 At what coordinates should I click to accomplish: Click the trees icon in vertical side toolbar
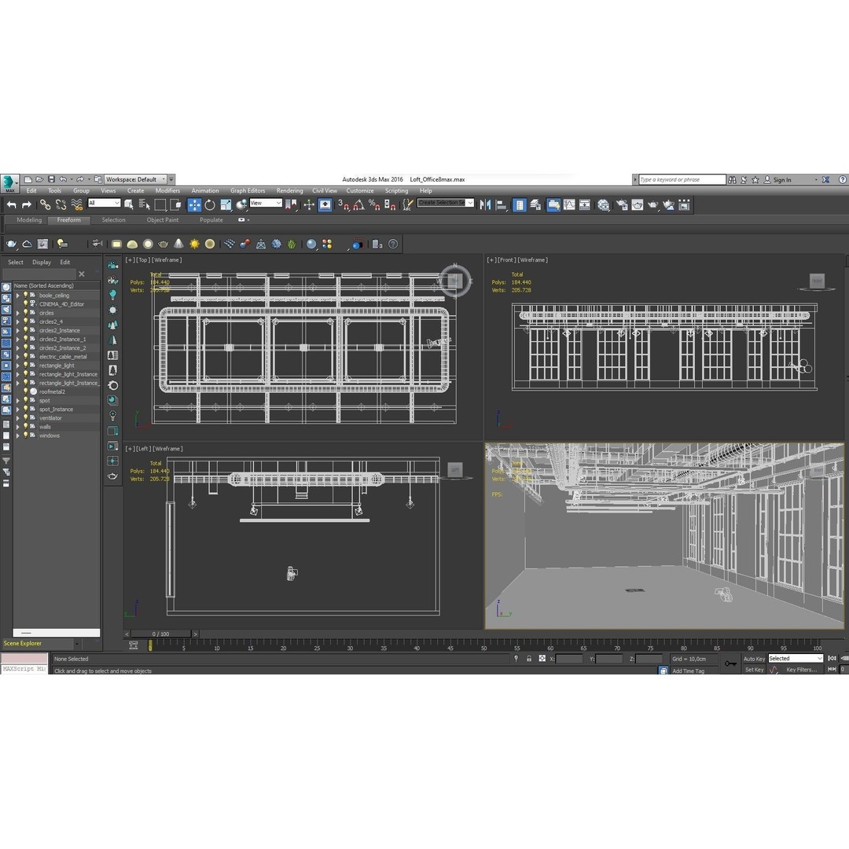(112, 325)
